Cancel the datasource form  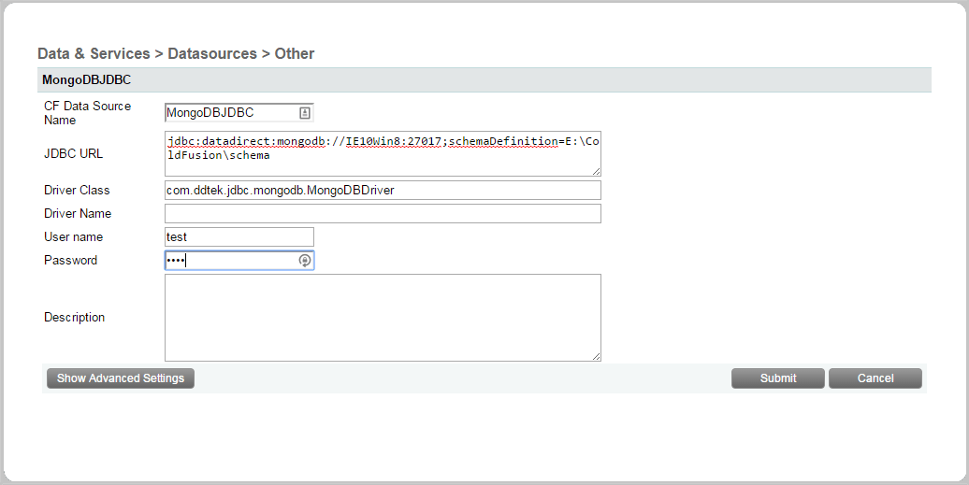875,378
